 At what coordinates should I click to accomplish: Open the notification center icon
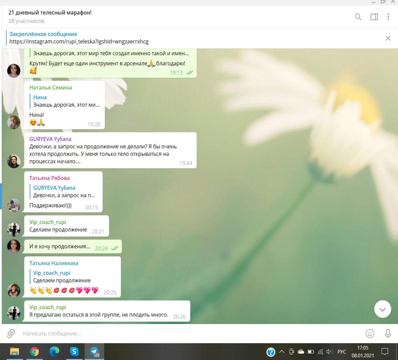(x=385, y=352)
